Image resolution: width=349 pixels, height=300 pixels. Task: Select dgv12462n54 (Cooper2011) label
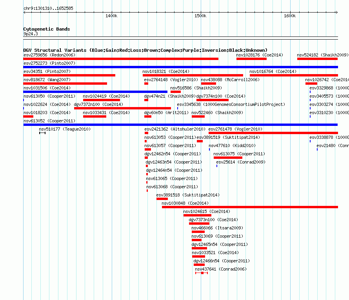point(173,154)
